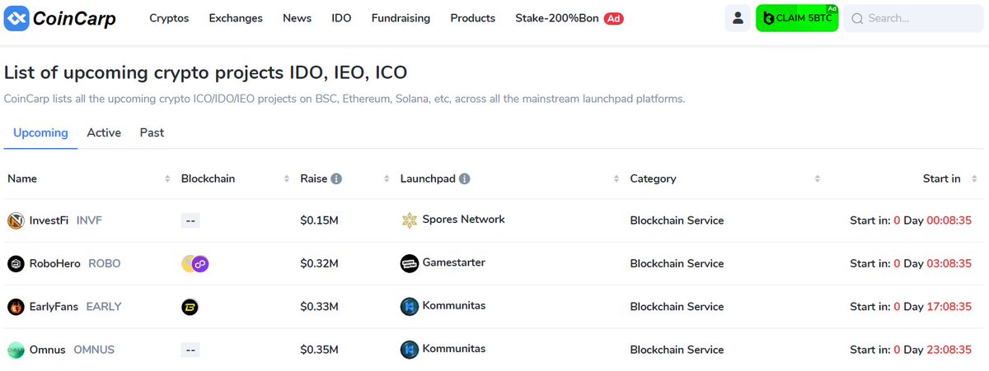Screen dimensions: 989x371
Task: Click InvestFi's Blockchain Service category
Action: pos(677,220)
